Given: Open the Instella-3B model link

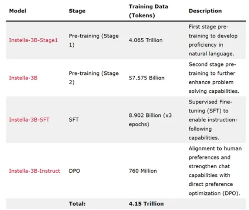Looking at the screenshot, I should (x=23, y=78).
